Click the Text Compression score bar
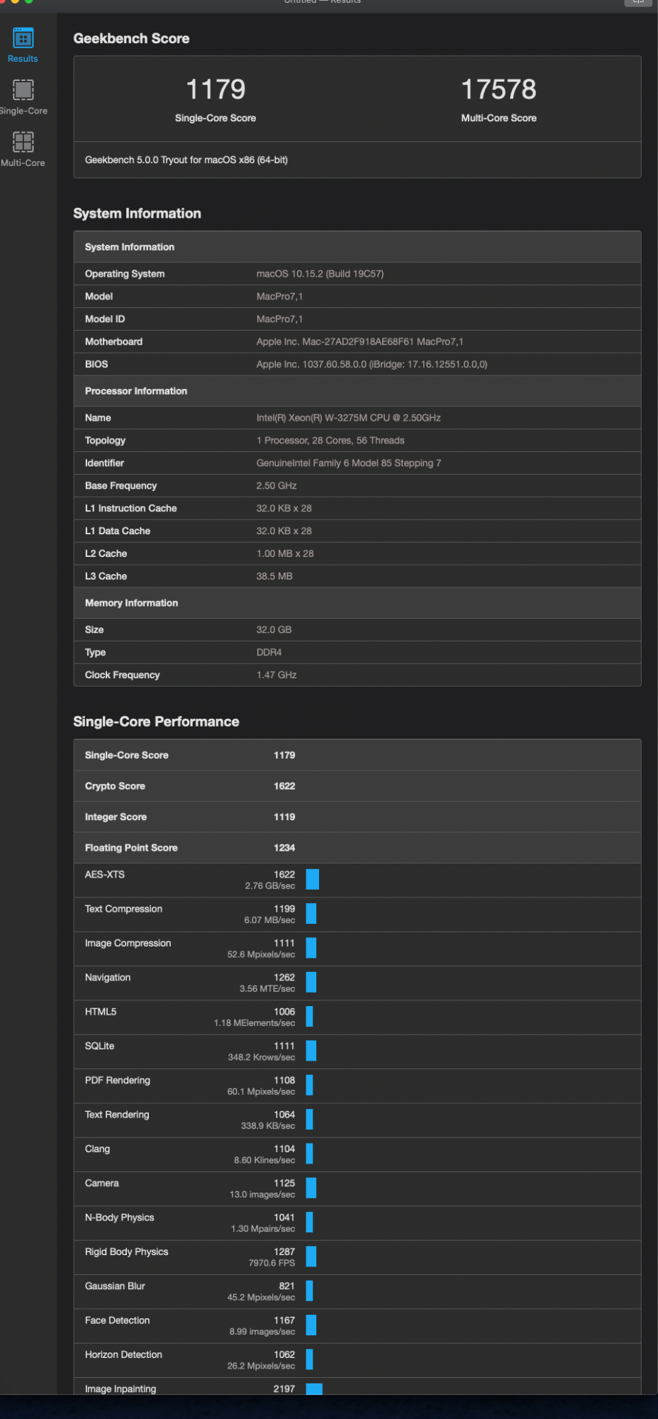Image resolution: width=658 pixels, height=1419 pixels. [x=311, y=914]
